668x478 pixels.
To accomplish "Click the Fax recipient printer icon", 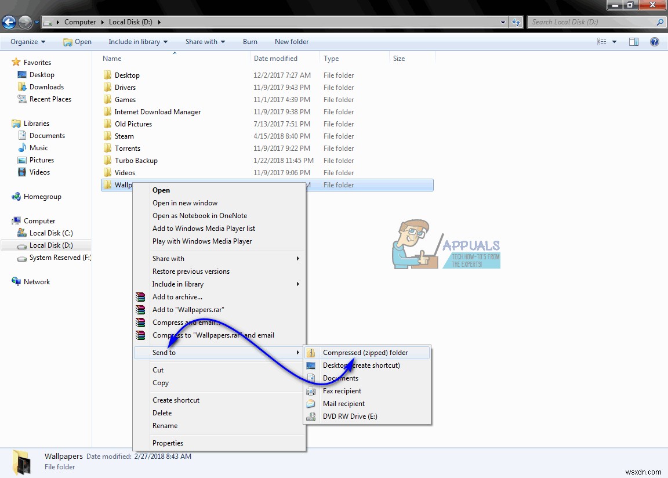I will click(311, 391).
